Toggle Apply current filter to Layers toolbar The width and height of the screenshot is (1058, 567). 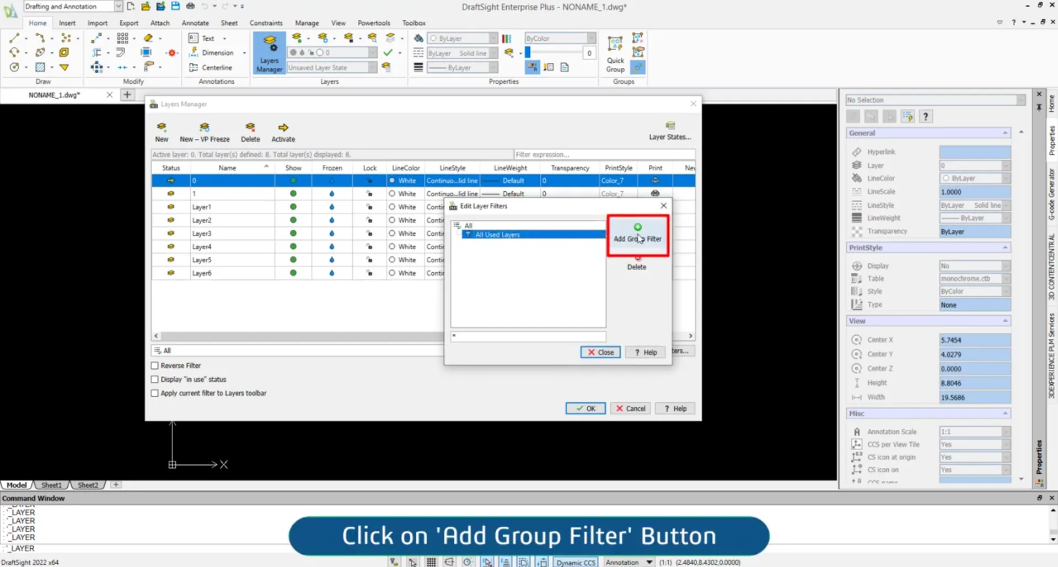click(155, 393)
